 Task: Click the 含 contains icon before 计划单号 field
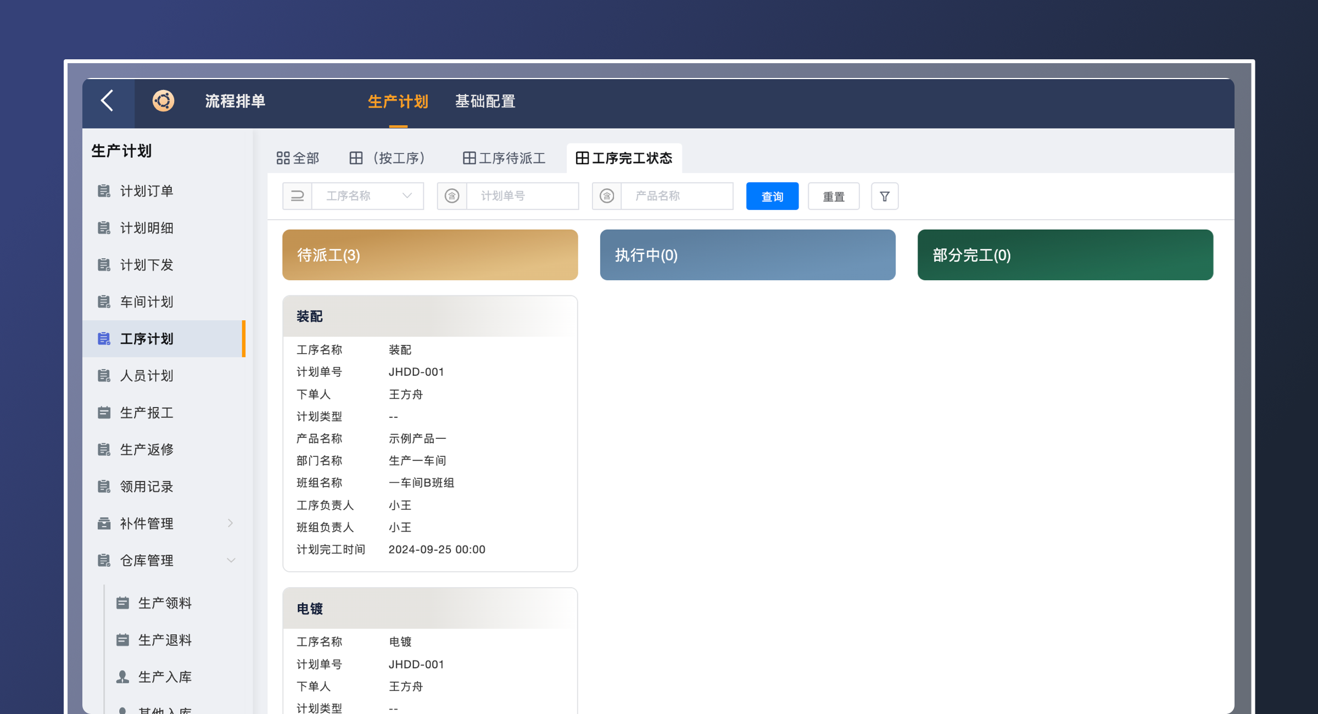[451, 196]
